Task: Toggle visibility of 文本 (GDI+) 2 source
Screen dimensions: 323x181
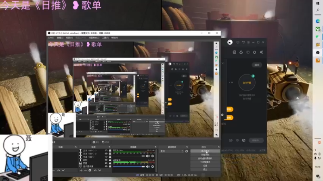Action: pyautogui.click(x=106, y=154)
